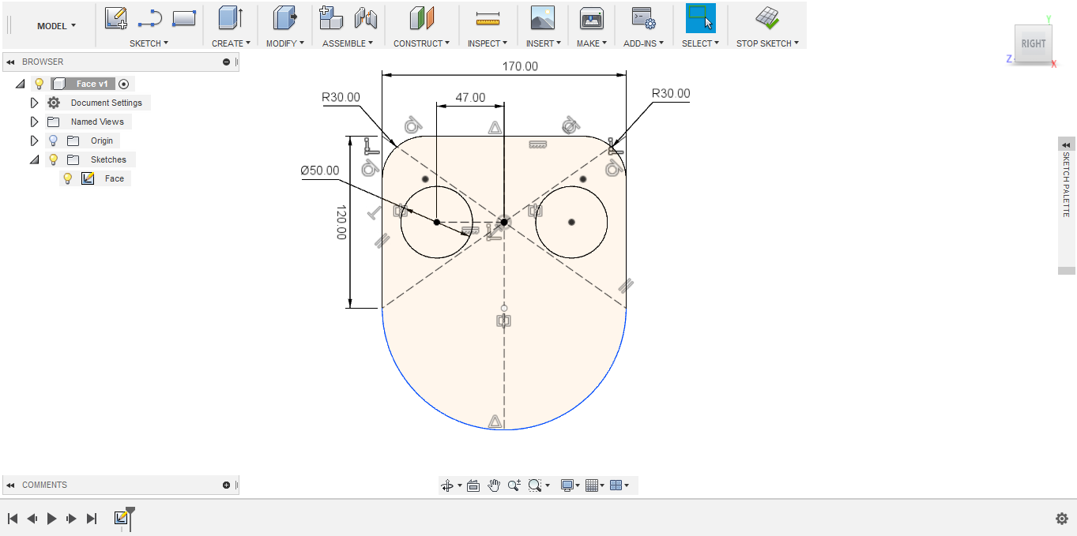Open the ADD-INS menu
Screen dimensions: 1077x536
click(643, 43)
